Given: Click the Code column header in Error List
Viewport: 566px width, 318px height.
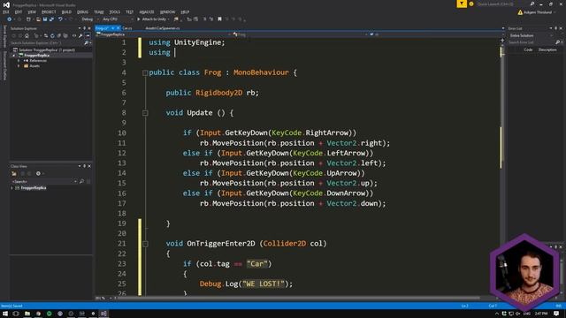Looking at the screenshot, I should [528, 49].
